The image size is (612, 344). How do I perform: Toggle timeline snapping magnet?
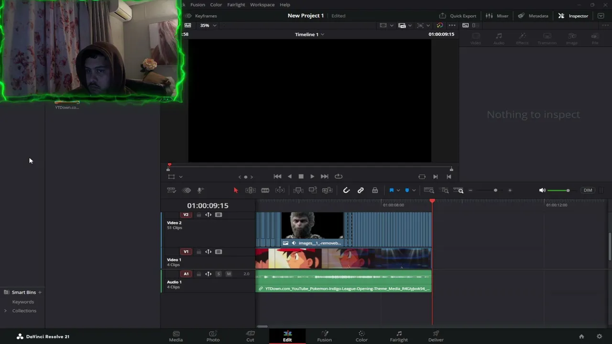pyautogui.click(x=346, y=190)
